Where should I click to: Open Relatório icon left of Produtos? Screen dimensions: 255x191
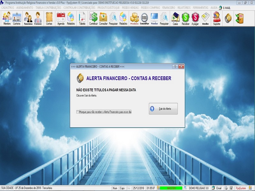123,18
